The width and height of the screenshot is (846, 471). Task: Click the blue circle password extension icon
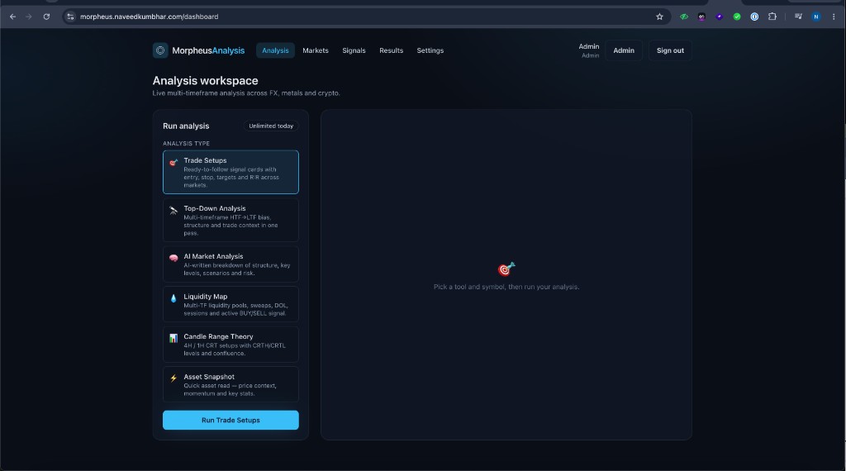tap(754, 17)
